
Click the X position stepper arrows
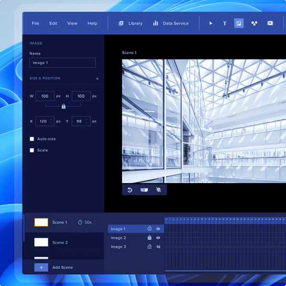[x=51, y=122]
